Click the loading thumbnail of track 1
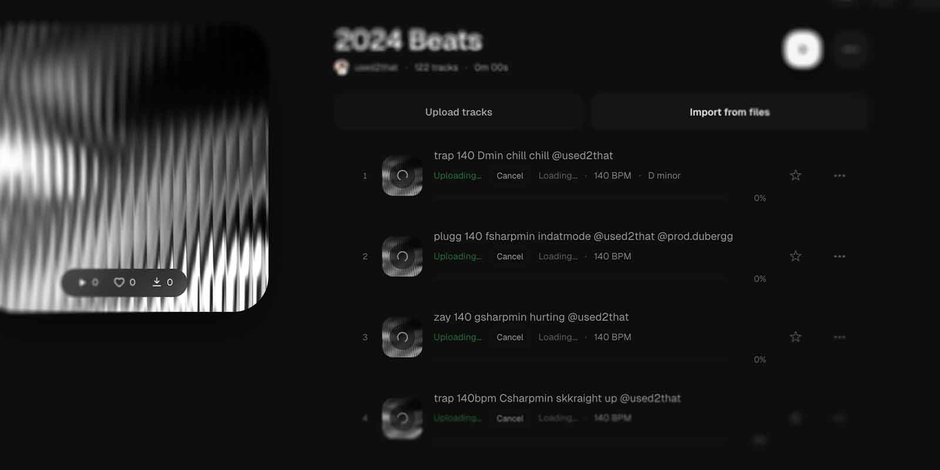This screenshot has width=940, height=470. [x=402, y=175]
